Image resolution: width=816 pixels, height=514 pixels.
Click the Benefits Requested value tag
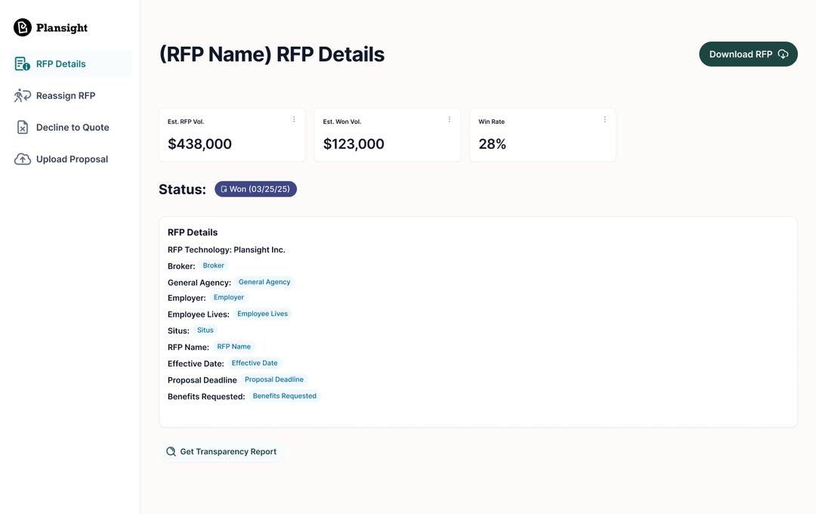click(x=284, y=396)
